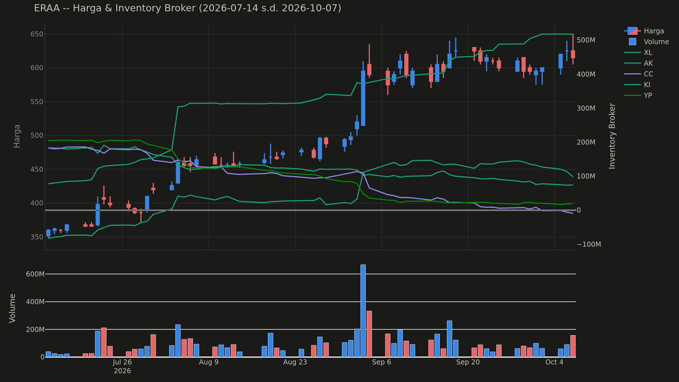Viewport: 679px width, 382px height.
Task: Click the 650 price tick label
Action: (x=37, y=34)
